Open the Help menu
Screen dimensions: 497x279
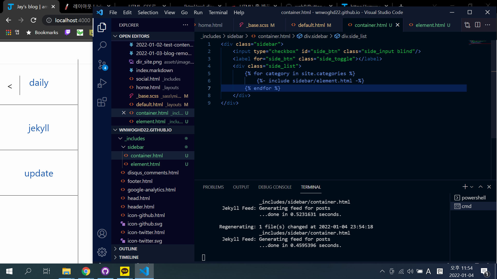point(239,12)
